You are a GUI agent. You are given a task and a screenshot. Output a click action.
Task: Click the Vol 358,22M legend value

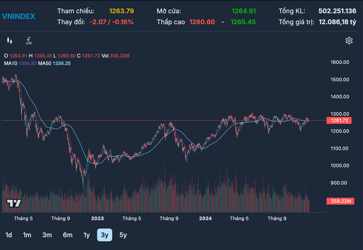pos(116,56)
